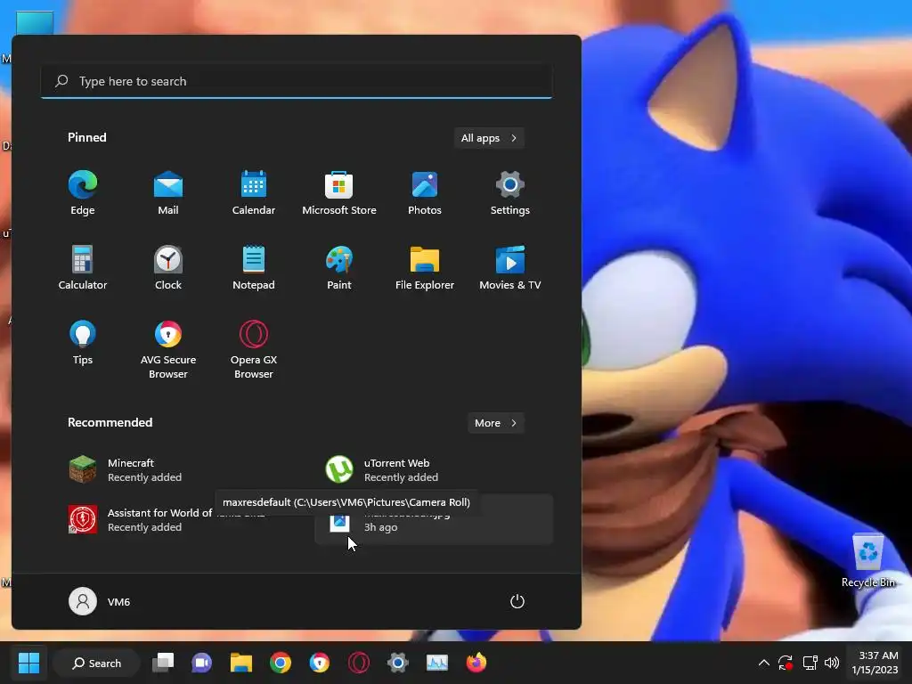Launch Google Chrome from the taskbar
The image size is (912, 684).
(281, 663)
